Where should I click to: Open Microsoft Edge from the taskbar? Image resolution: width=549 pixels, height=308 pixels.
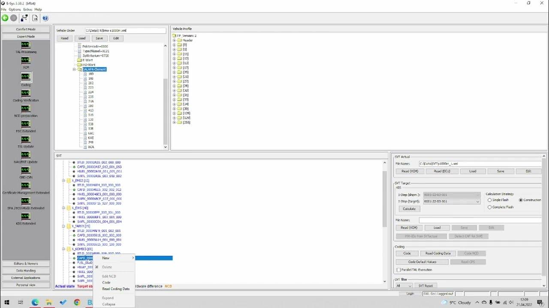point(35,302)
